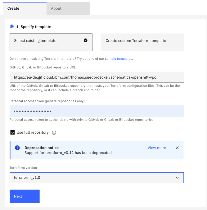This screenshot has height=210, width=207.
Task: Click 'Personal access token (private repositories only)' label
Action: pos(47,101)
